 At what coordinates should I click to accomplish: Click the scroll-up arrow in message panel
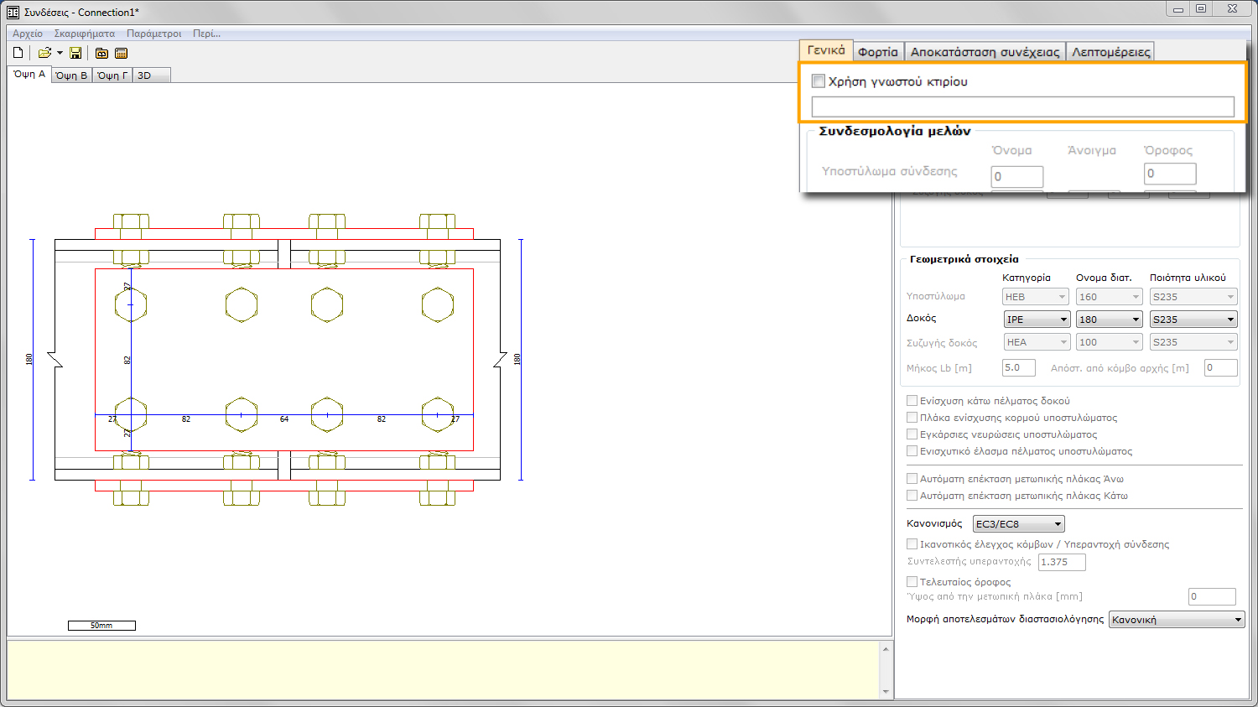coord(886,648)
